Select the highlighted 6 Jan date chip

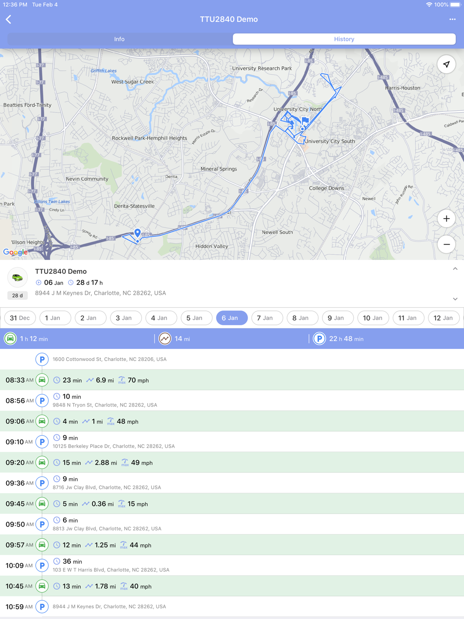point(232,318)
